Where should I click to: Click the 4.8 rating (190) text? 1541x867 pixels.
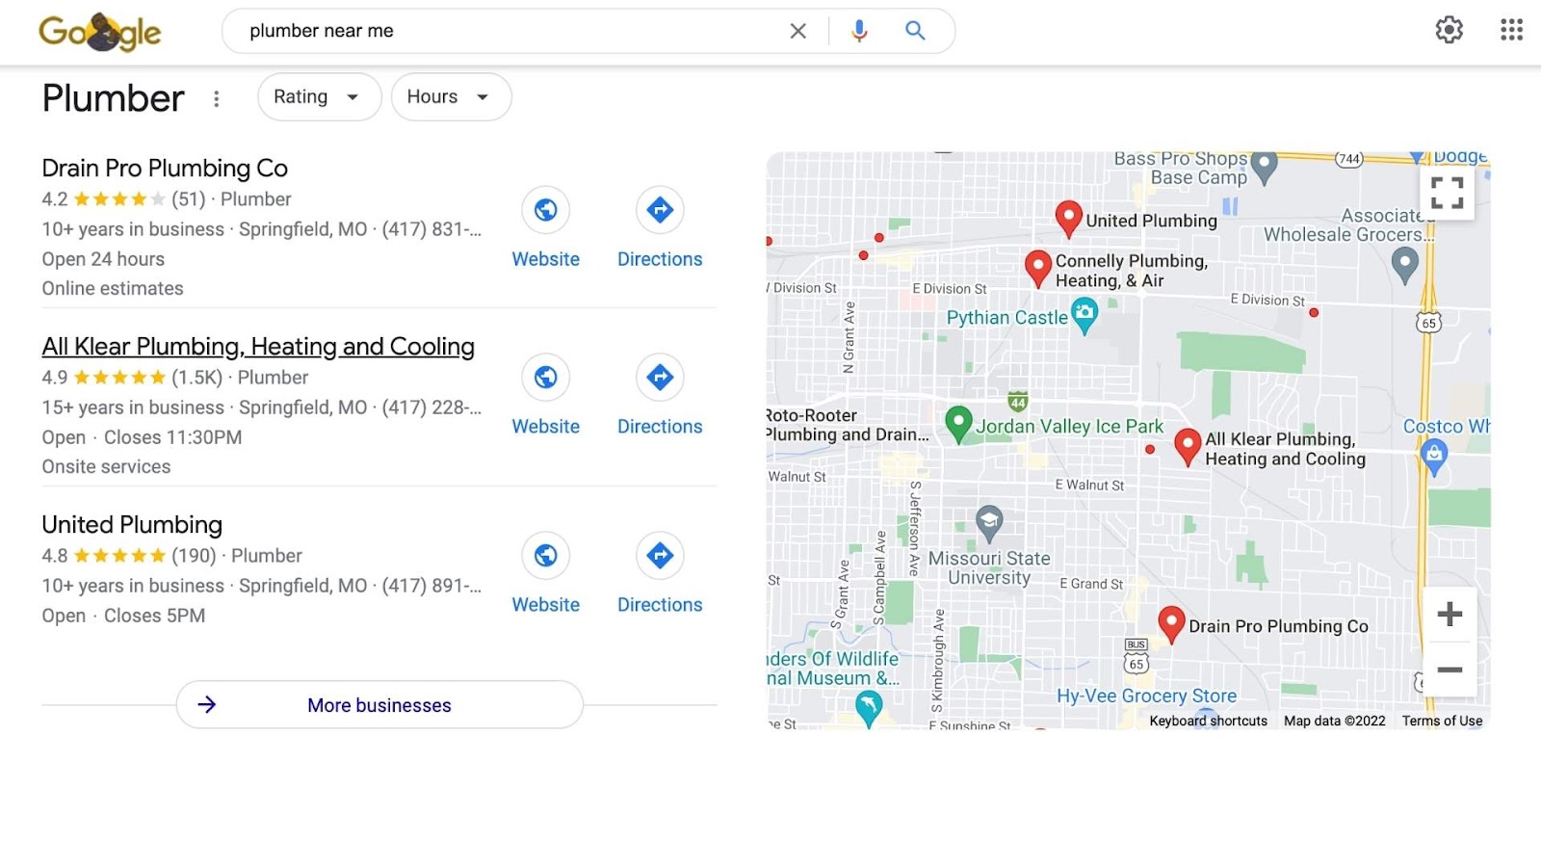click(129, 556)
